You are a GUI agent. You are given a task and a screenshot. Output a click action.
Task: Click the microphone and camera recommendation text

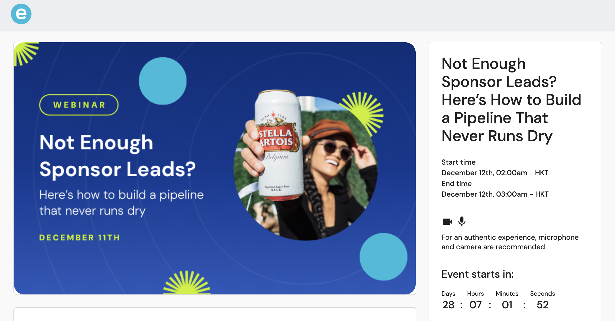tap(510, 242)
